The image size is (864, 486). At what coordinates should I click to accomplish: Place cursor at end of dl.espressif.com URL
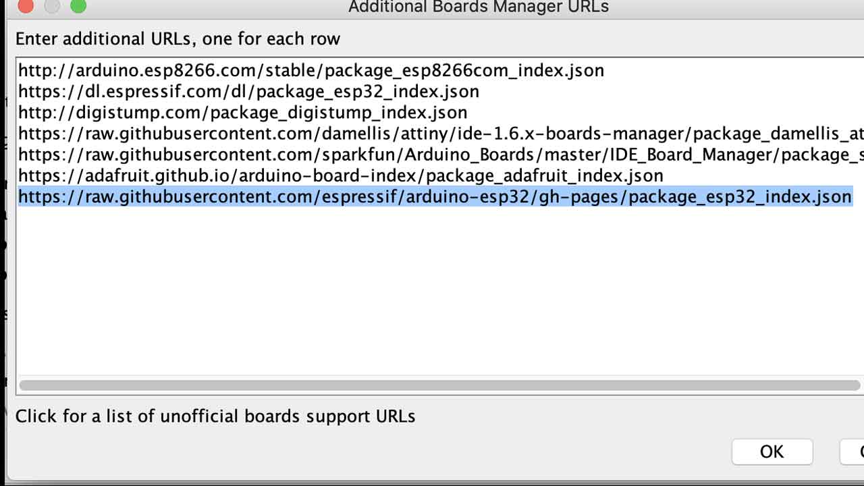pos(480,91)
